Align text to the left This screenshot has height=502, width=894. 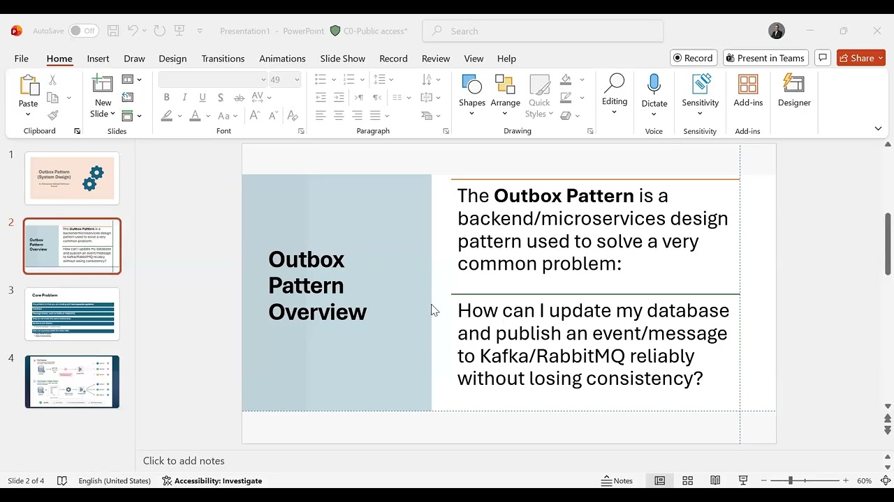click(x=321, y=116)
